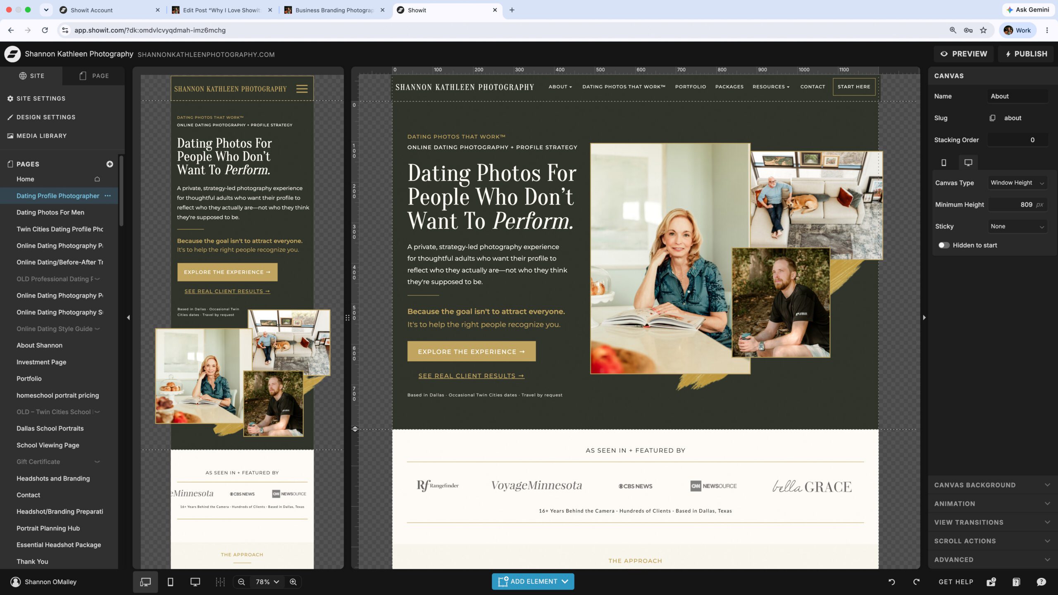
Task: Open Media Library
Action: click(x=37, y=136)
